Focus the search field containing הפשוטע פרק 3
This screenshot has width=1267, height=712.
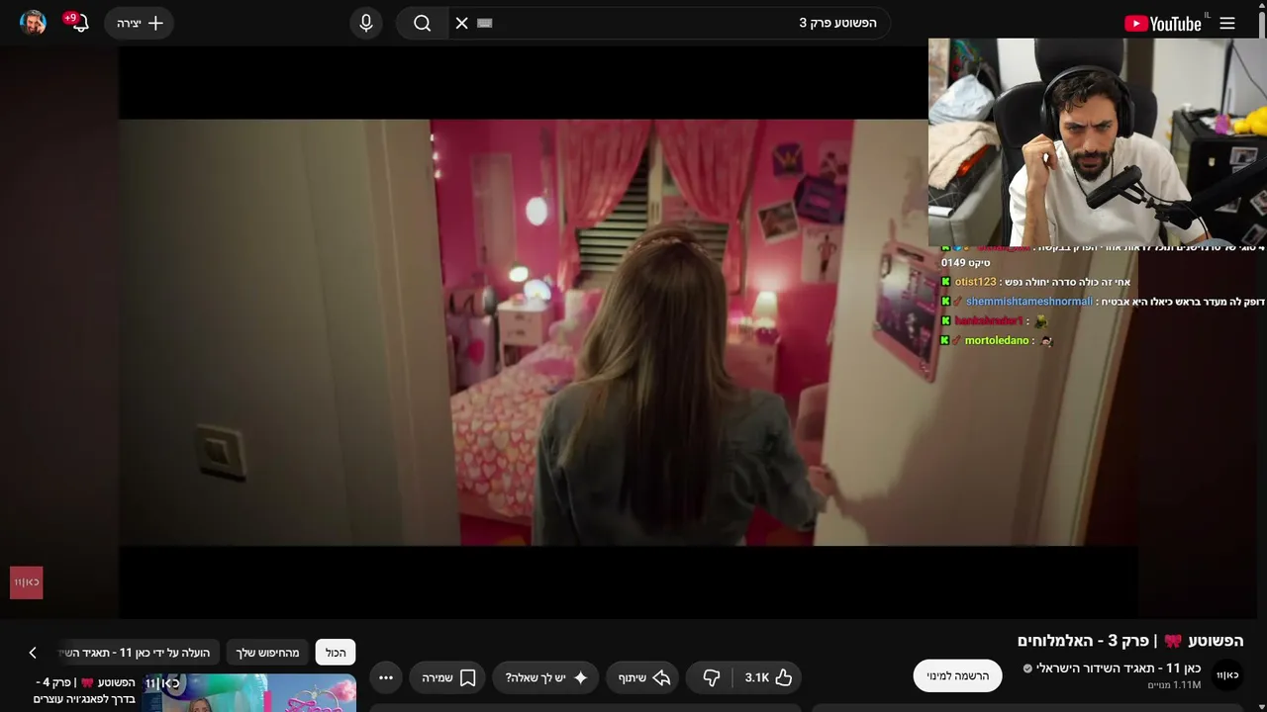tap(683, 23)
